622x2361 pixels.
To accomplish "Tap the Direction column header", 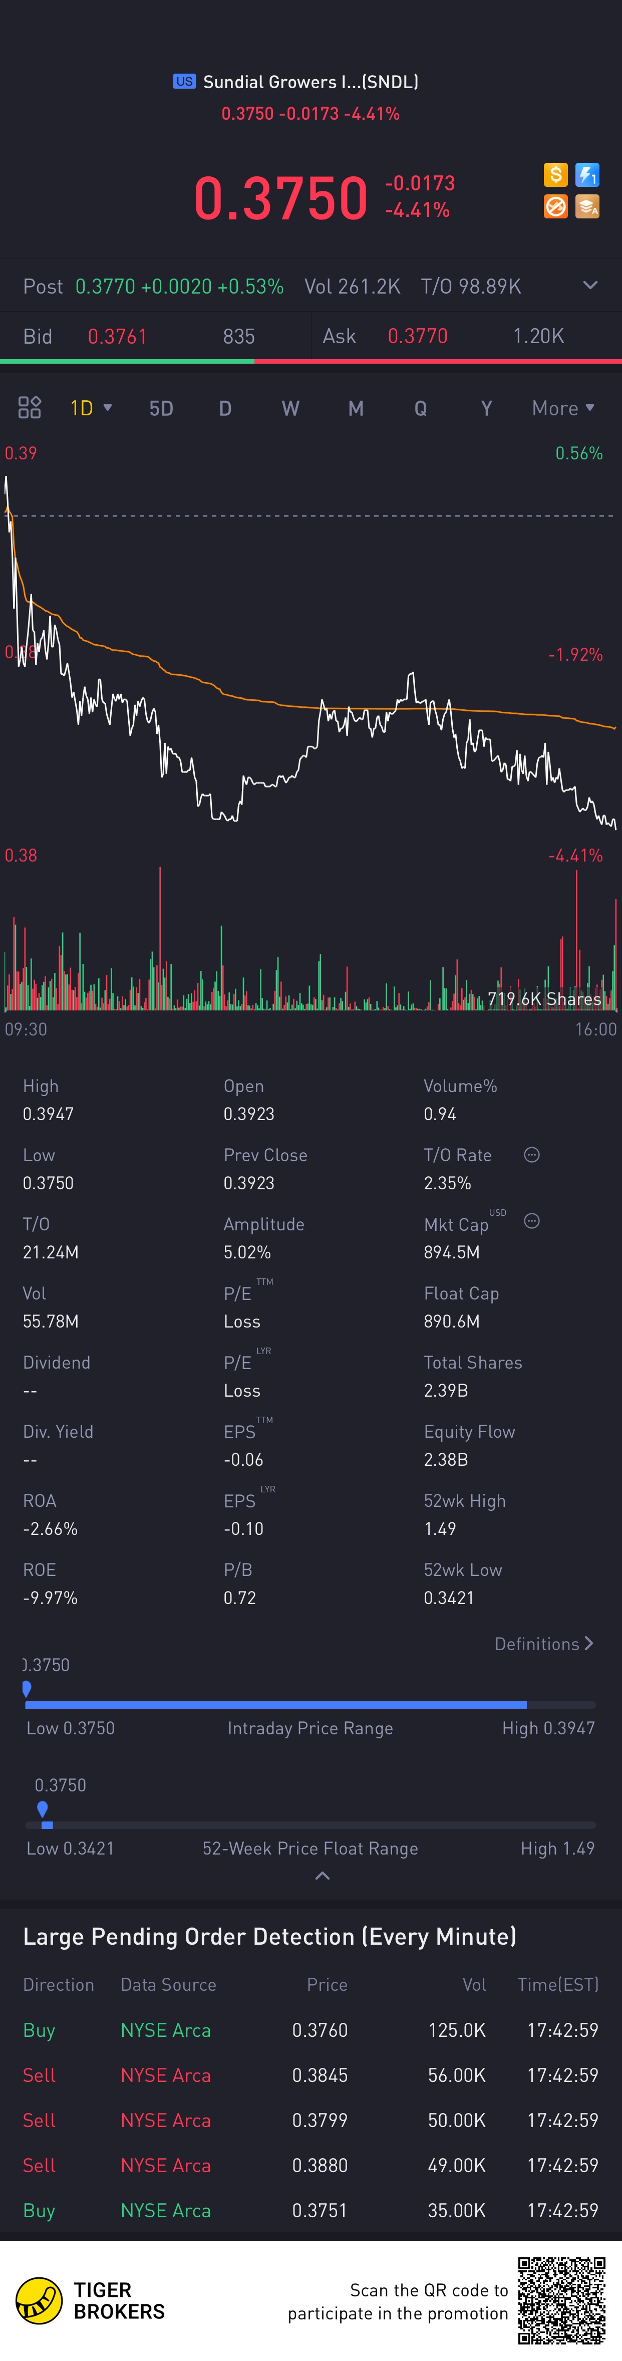I will pos(59,1984).
